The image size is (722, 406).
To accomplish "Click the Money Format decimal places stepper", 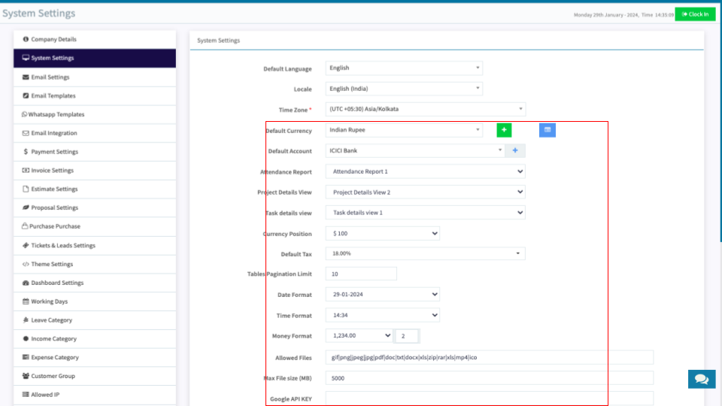I will click(x=407, y=336).
